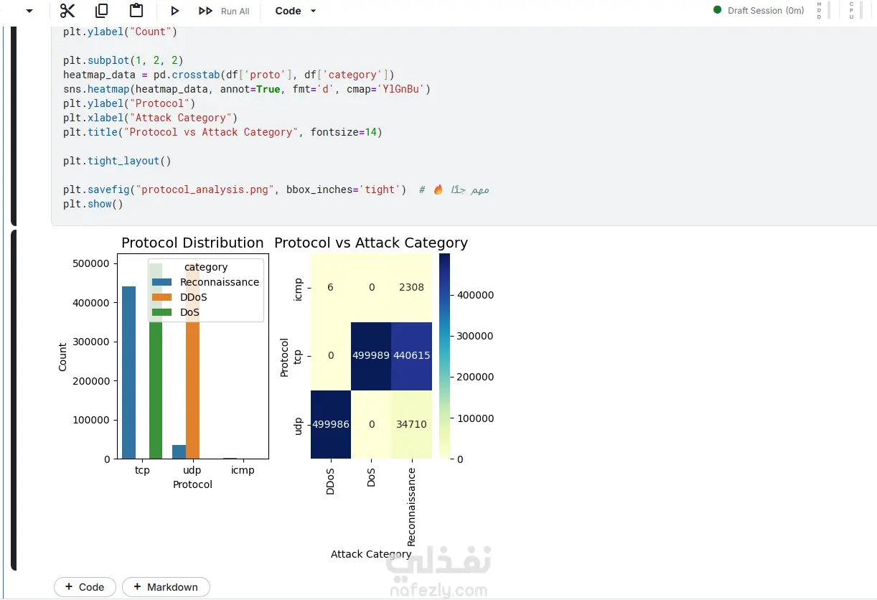Image resolution: width=877 pixels, height=600 pixels.
Task: Collapse the output using its left bar
Action: tap(14, 400)
